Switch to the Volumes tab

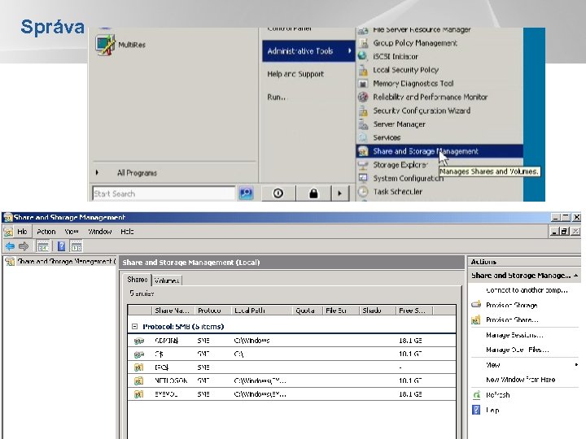point(167,280)
